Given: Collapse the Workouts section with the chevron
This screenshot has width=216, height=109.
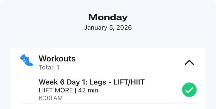Looking at the screenshot, I should pos(189,63).
